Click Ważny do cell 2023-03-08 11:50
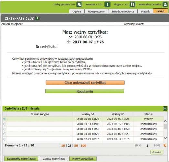Image resolution: width=169 pixels, height=162 pixels. coord(118,129)
